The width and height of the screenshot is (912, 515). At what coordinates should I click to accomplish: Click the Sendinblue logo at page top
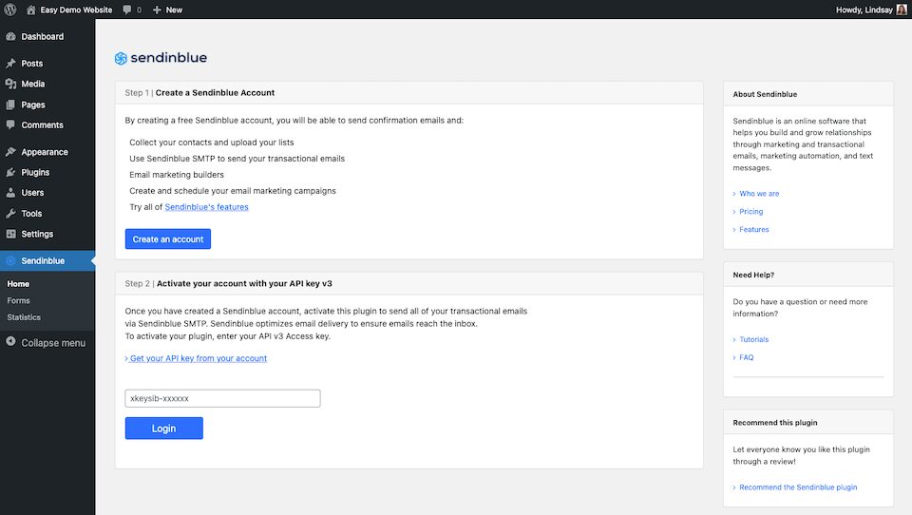point(161,58)
